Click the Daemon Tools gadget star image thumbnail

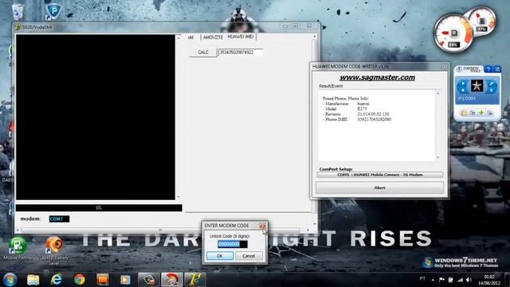477,86
